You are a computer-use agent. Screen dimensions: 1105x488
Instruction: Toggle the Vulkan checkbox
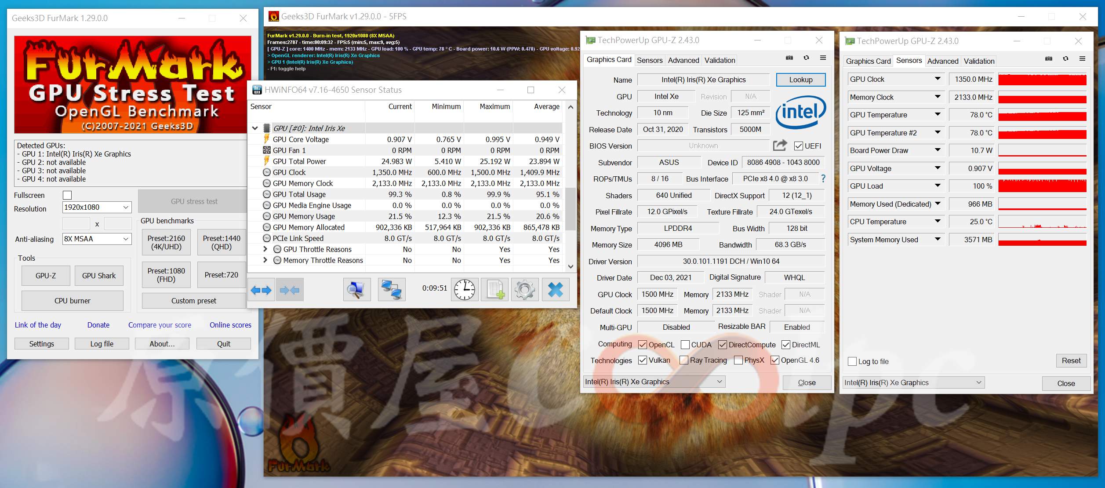(642, 360)
